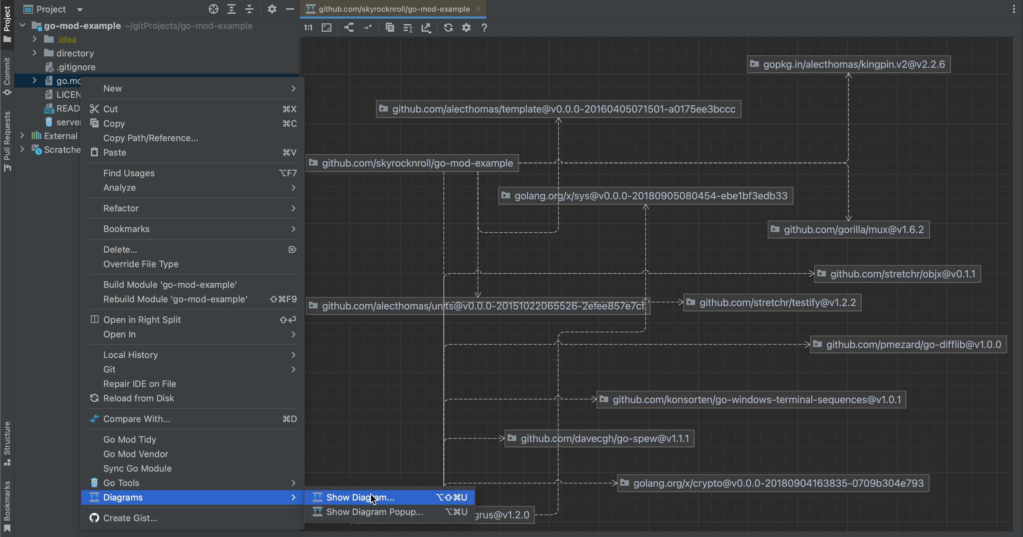Click Reload from Disk entry
Viewport: 1023px width, 537px height.
138,398
